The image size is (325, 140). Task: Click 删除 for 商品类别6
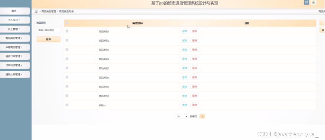194,77
